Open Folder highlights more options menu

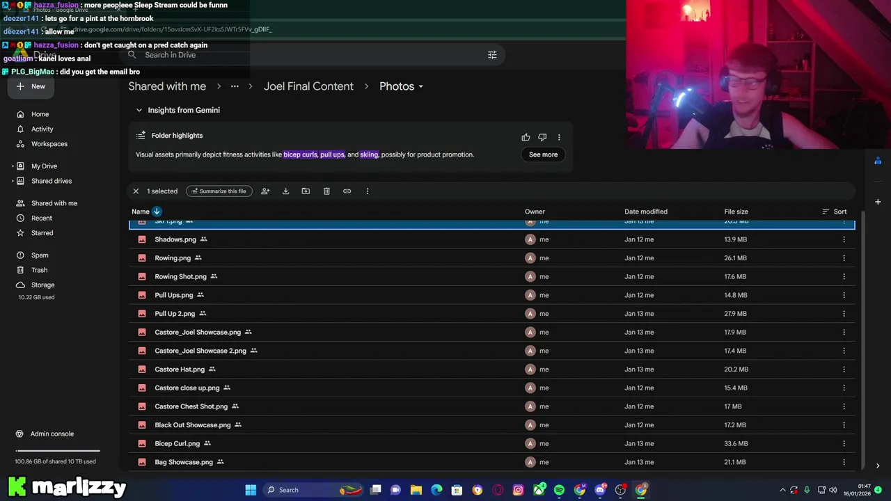(559, 137)
